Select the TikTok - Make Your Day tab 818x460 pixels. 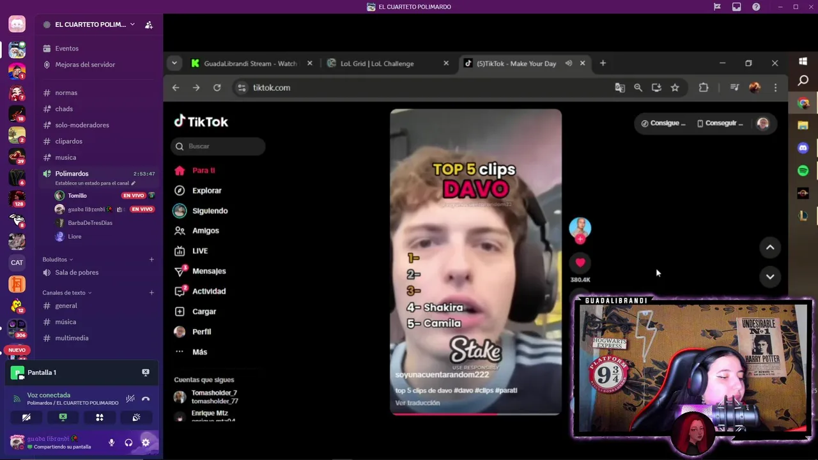tap(516, 63)
